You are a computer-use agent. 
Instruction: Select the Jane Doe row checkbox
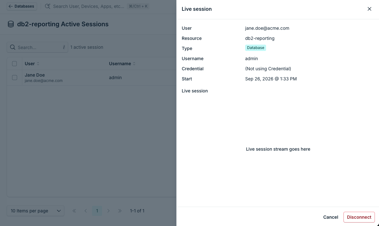click(15, 78)
